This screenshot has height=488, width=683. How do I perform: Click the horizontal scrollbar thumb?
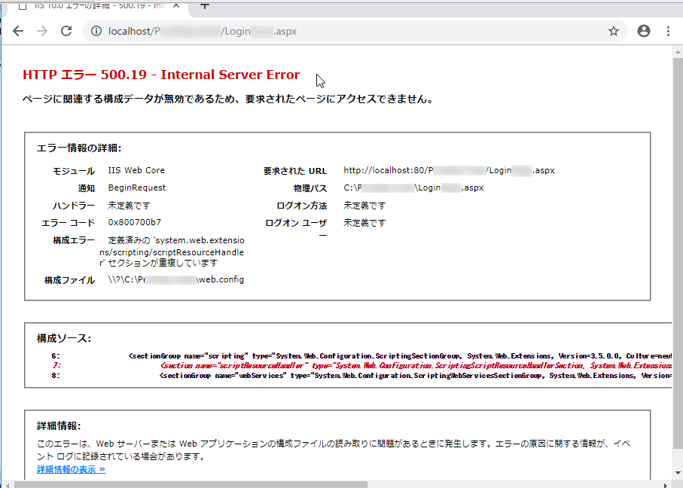[188, 483]
